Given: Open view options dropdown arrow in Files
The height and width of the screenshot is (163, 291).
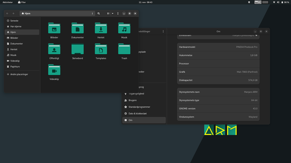Looking at the screenshot, I should coord(113,13).
